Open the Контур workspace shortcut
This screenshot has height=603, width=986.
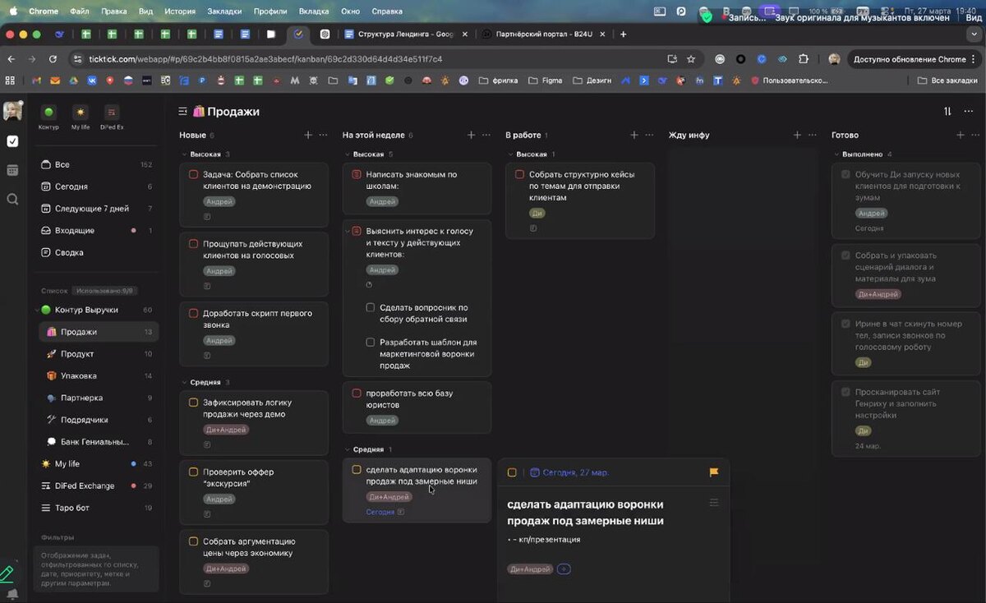point(48,117)
